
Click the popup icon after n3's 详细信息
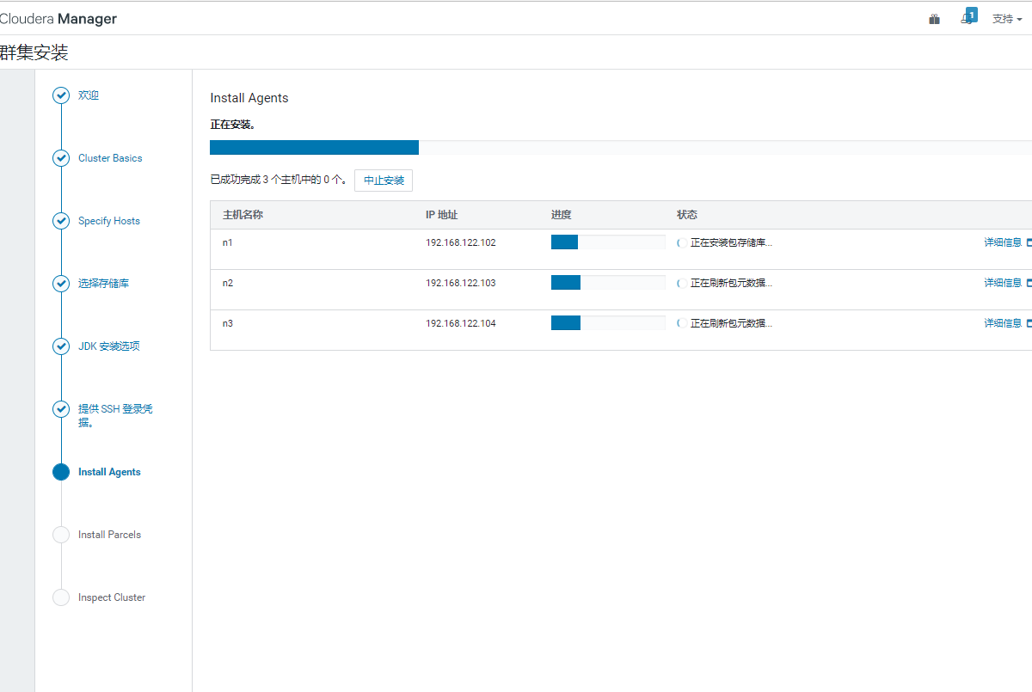pos(1029,323)
